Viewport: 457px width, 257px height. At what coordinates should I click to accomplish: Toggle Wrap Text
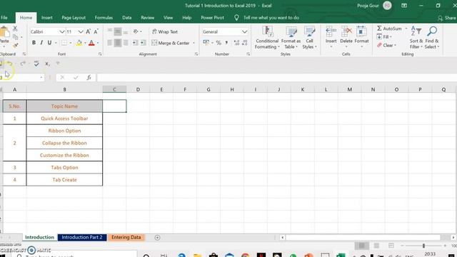coord(165,31)
